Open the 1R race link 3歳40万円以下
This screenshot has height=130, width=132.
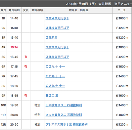(x=58, y=18)
